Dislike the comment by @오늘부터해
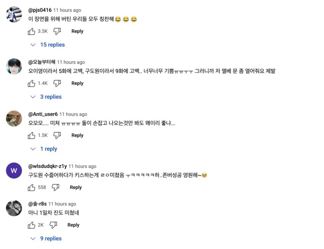Viewport: 324px width, 249px height. pos(57,83)
